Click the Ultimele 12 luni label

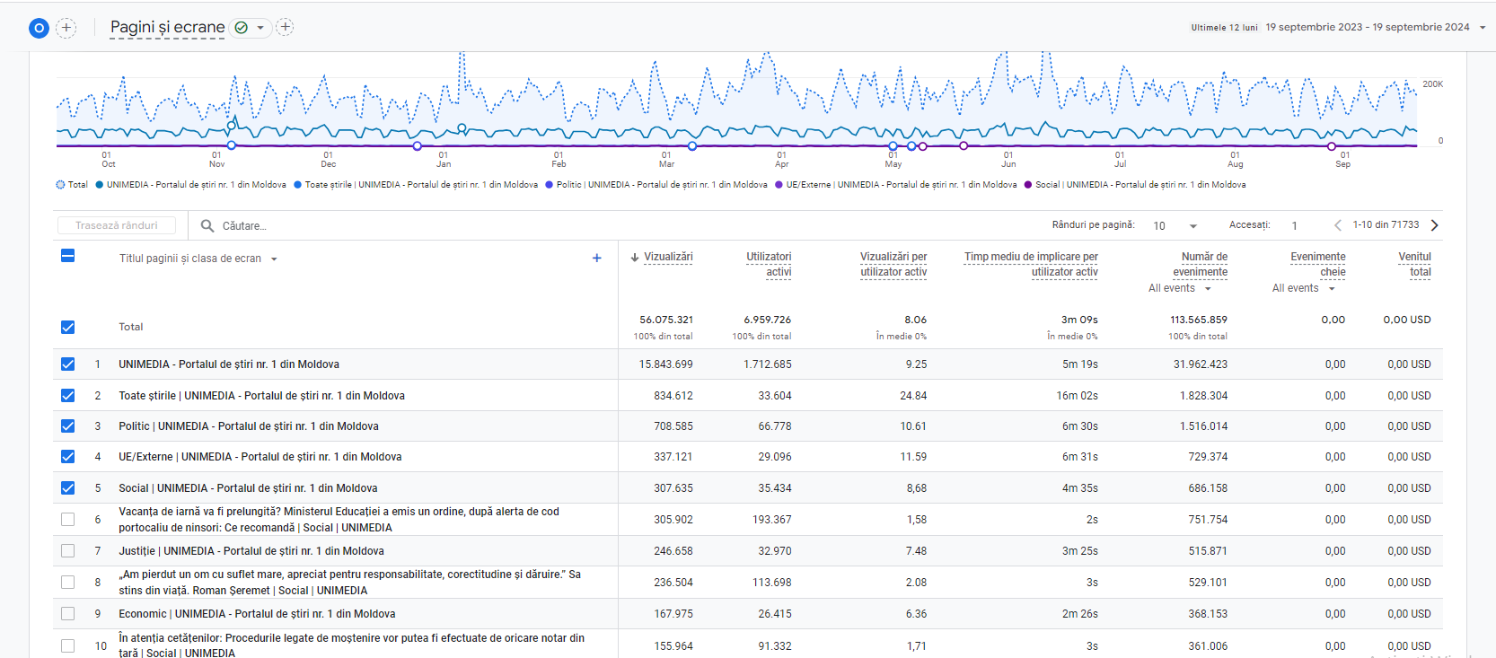[x=1224, y=28]
